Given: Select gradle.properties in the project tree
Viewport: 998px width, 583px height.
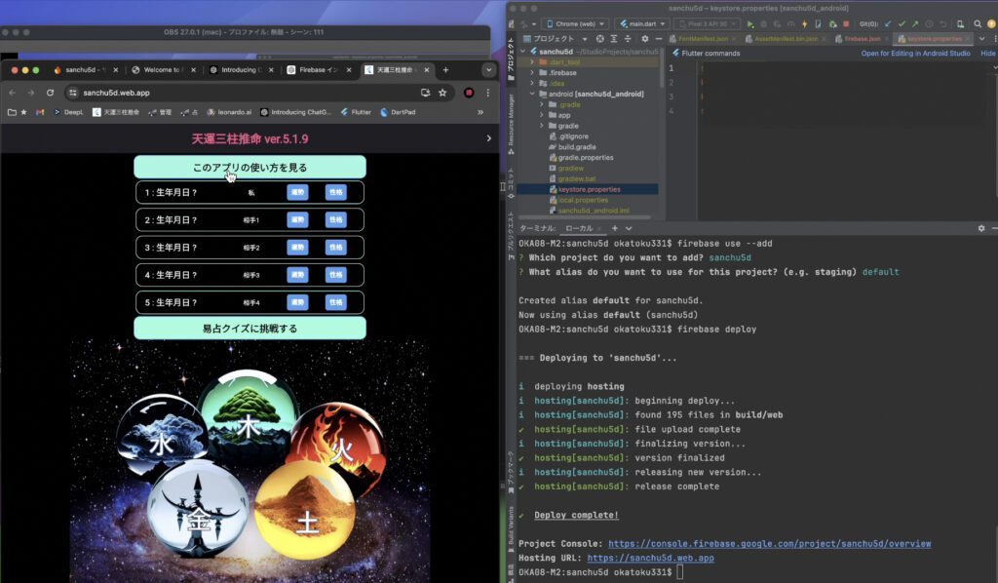Looking at the screenshot, I should coord(586,157).
